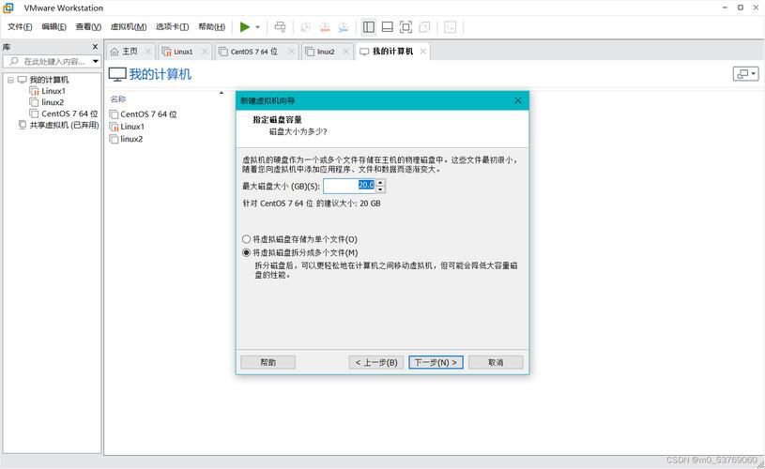Screen dimensions: 765x469
Task: Open the 文件(F) menu
Action: pyautogui.click(x=20, y=27)
